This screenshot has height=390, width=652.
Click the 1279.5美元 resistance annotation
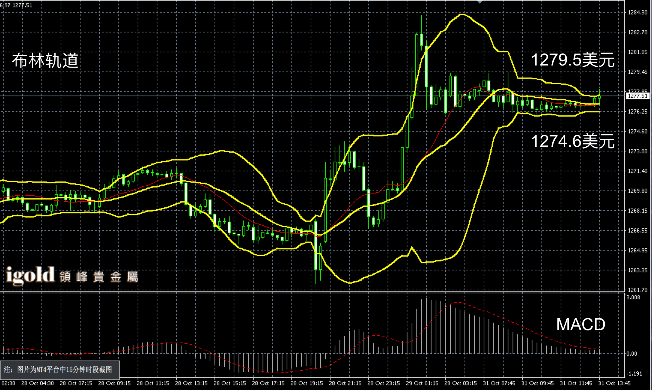tap(573, 60)
